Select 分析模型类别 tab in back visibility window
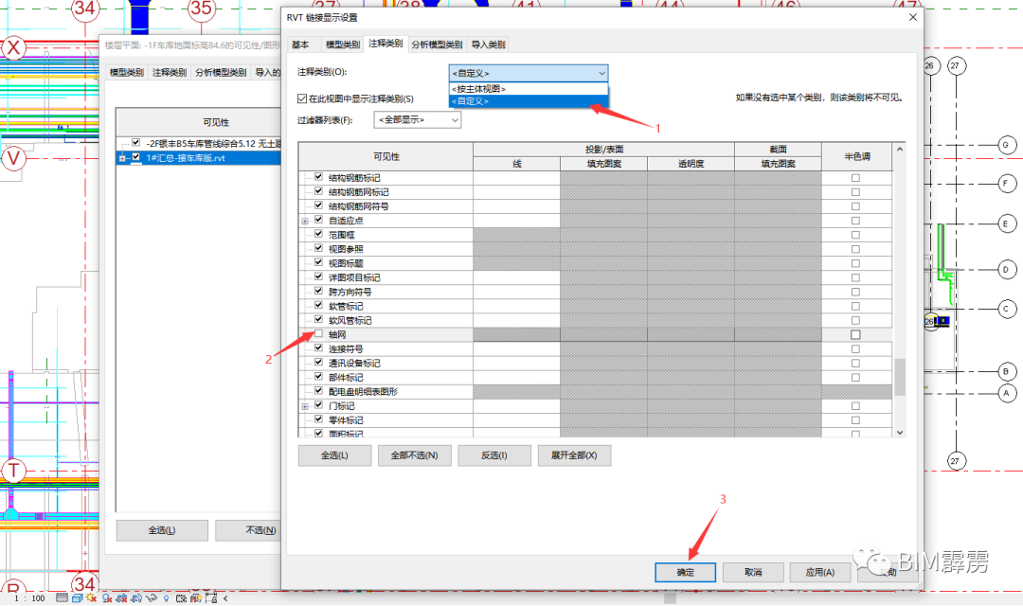 [x=221, y=72]
